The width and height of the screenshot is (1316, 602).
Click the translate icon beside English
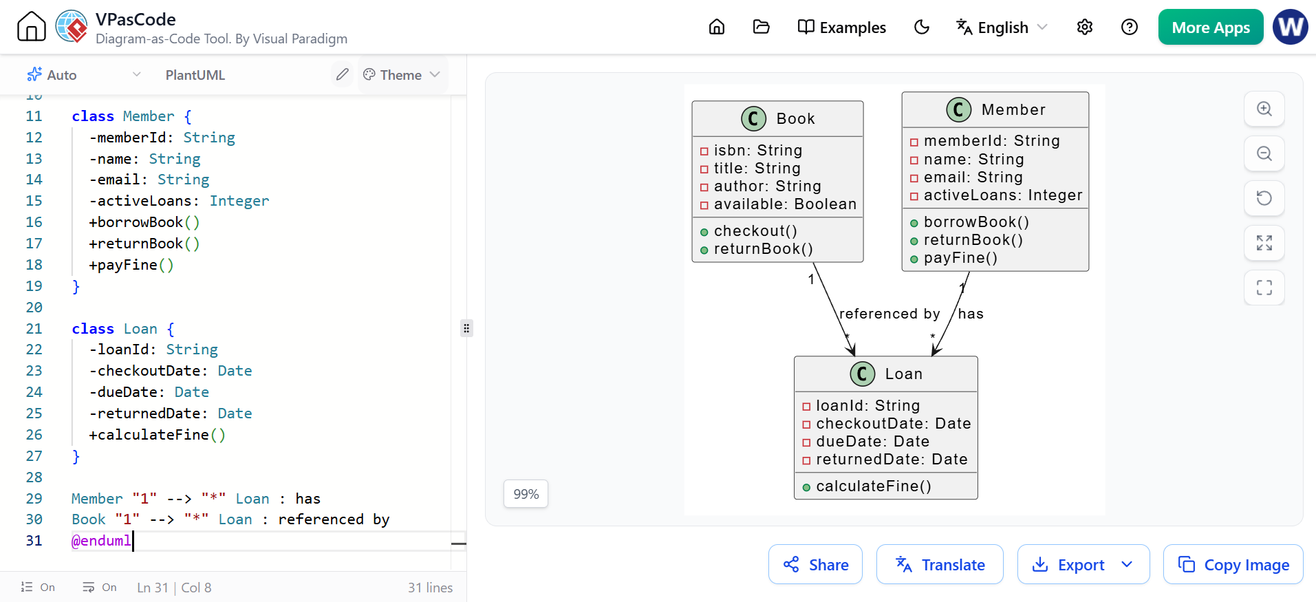[964, 27]
